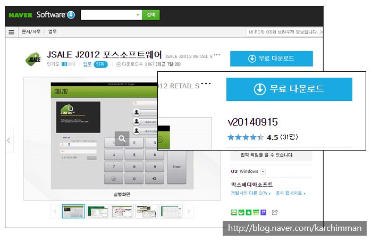This screenshot has width=372, height=241.
Task: Expand the OS Windows dropdown
Action: coord(263,172)
